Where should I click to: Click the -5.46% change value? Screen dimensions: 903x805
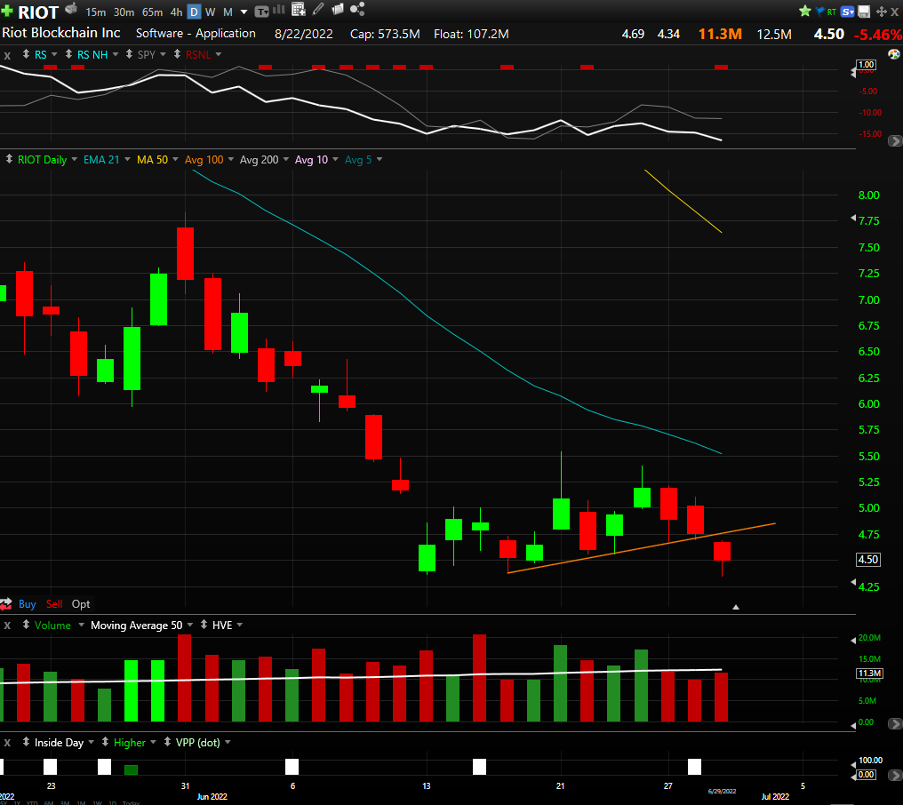click(x=877, y=35)
